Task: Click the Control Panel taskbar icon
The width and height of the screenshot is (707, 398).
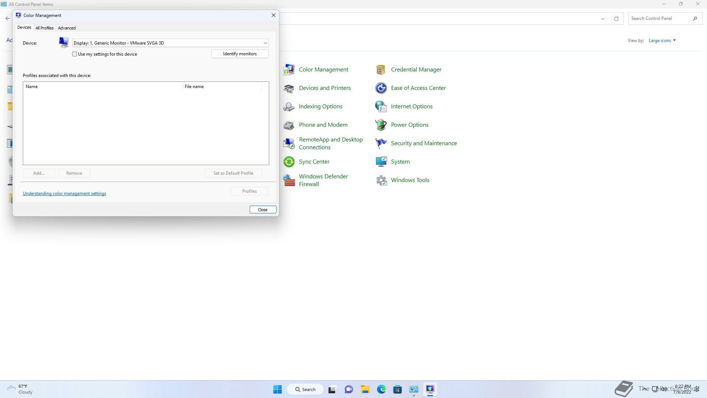Action: [414, 389]
